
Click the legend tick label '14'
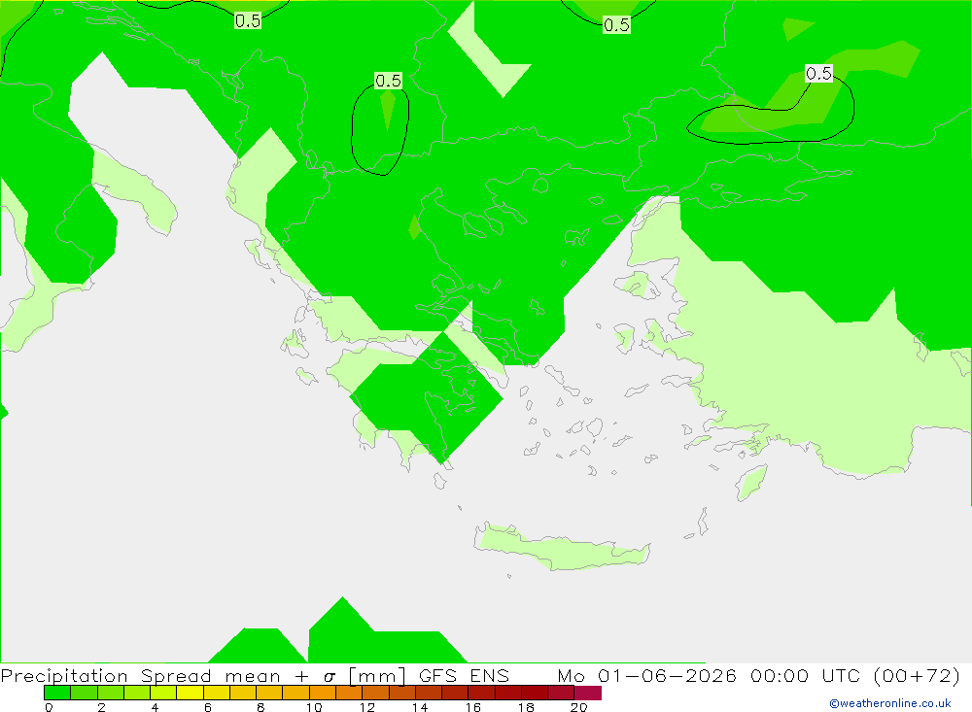(x=420, y=707)
